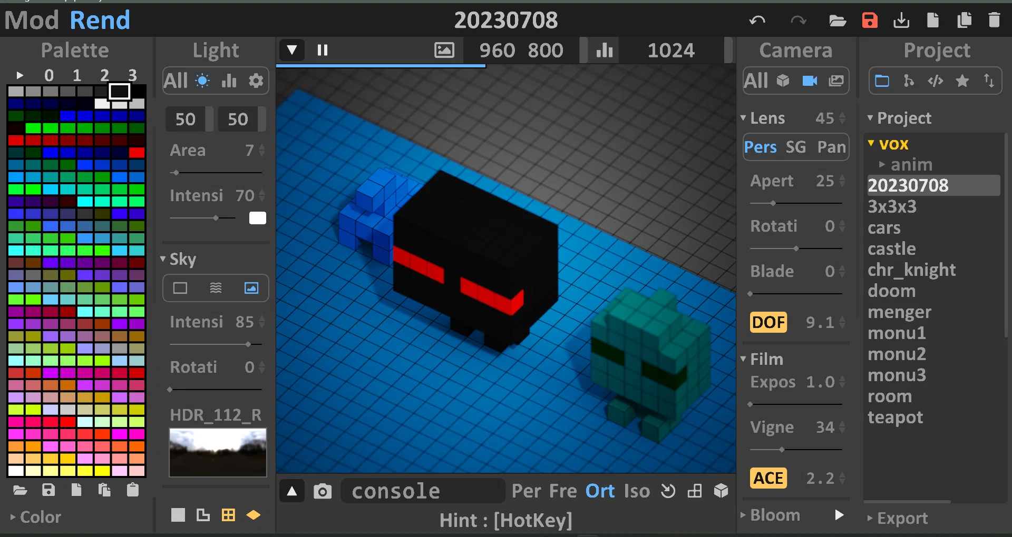Click the branch tree icon in Project toolbar

(909, 81)
